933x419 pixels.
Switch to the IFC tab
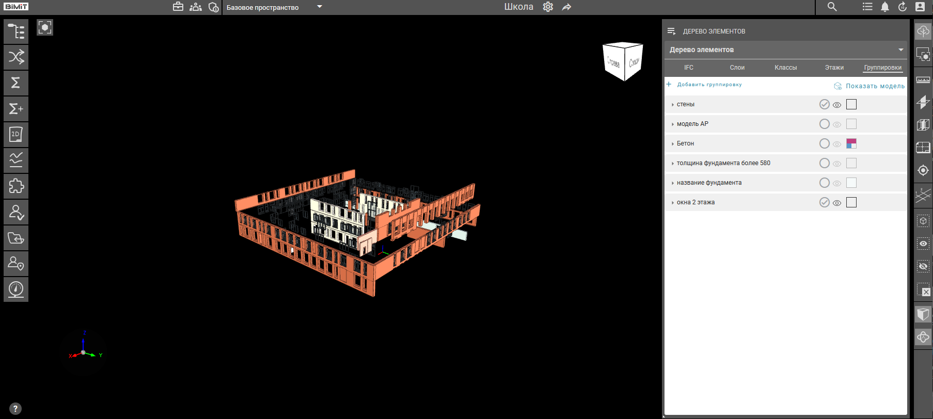tap(688, 68)
